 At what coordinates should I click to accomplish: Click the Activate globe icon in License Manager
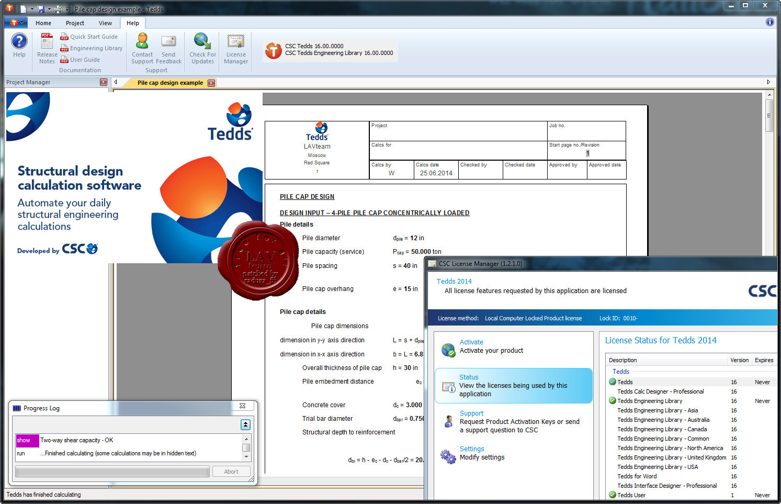point(448,350)
